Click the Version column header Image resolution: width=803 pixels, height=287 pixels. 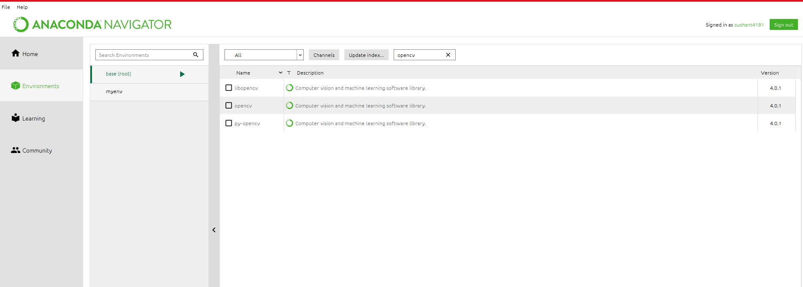tap(770, 73)
